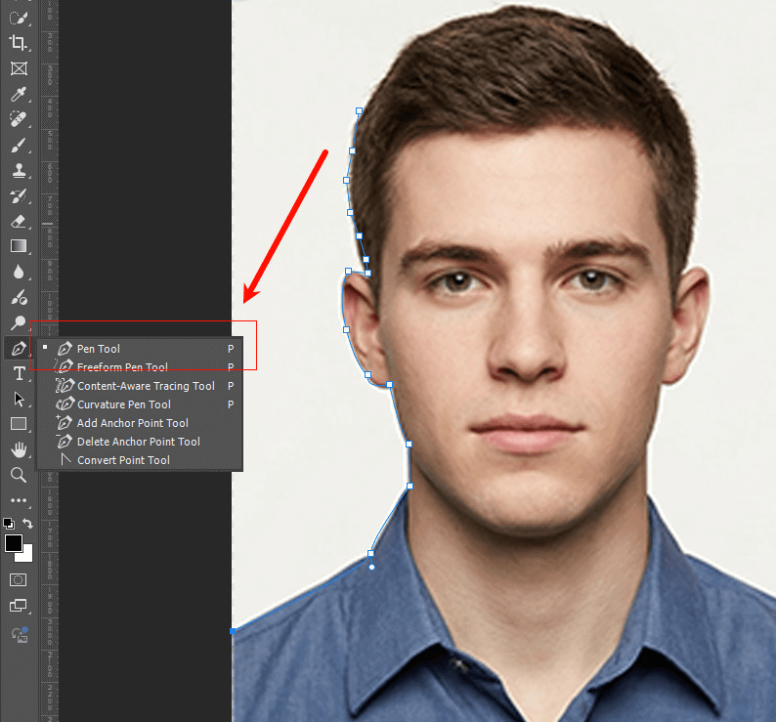
Task: Click path anchor point at shirt collar
Action: (370, 553)
